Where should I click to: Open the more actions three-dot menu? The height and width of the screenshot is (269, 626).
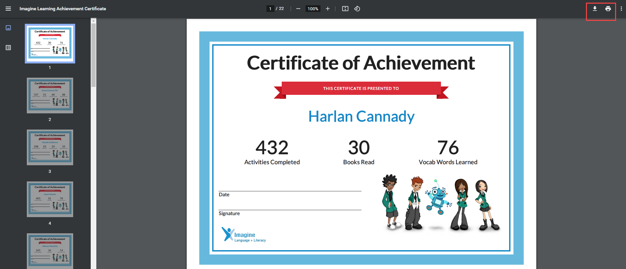click(621, 9)
